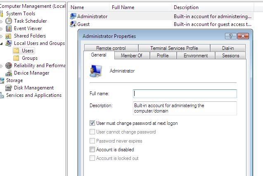This screenshot has width=263, height=176.
Task: Click the Task Scheduler clock icon
Action: click(9, 21)
